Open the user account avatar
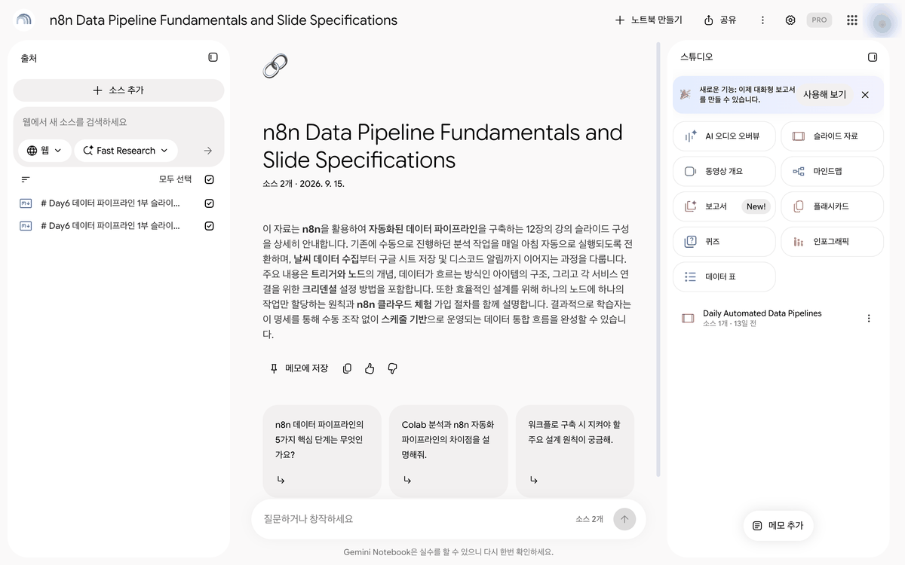The height and width of the screenshot is (565, 905). [882, 23]
